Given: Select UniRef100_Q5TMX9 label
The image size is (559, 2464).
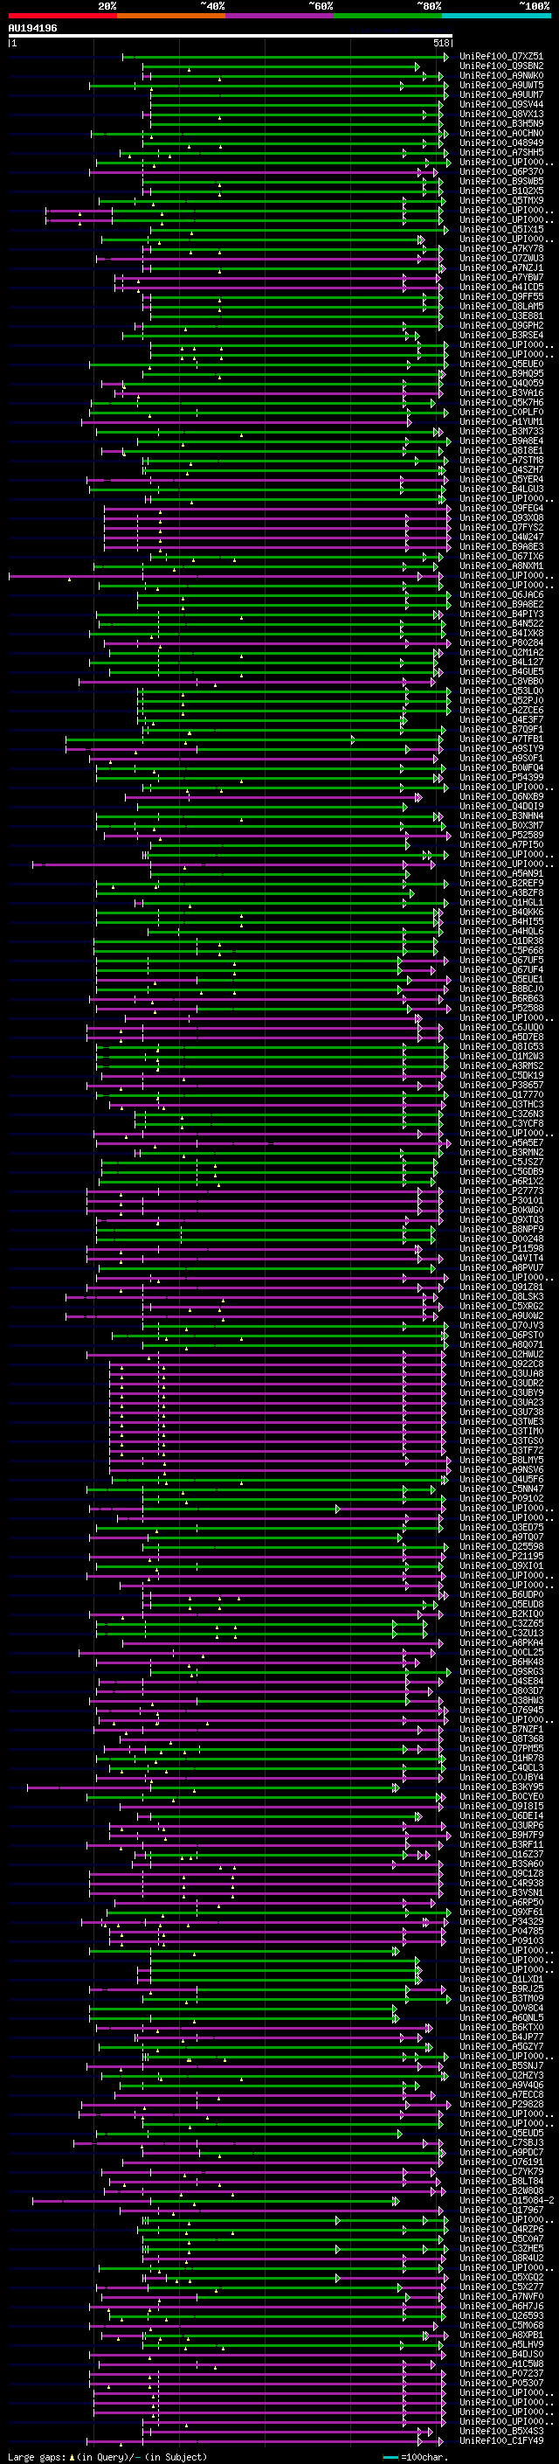Looking at the screenshot, I should click(501, 201).
